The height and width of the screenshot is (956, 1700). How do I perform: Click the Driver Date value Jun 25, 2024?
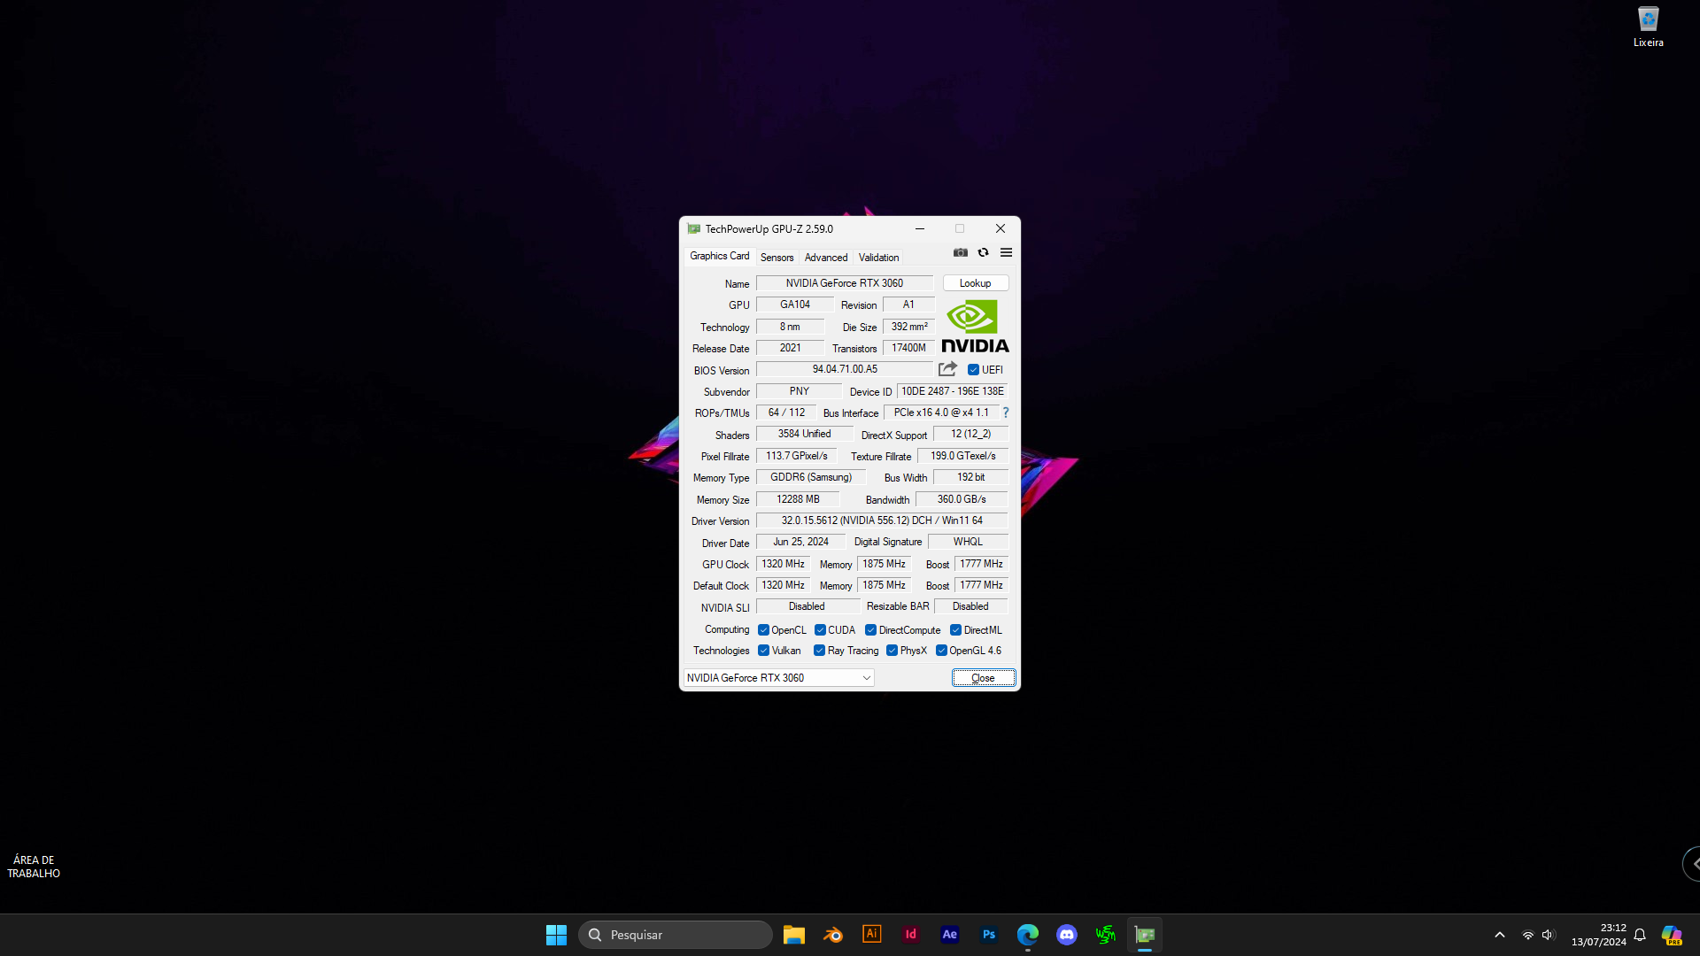pyautogui.click(x=800, y=542)
